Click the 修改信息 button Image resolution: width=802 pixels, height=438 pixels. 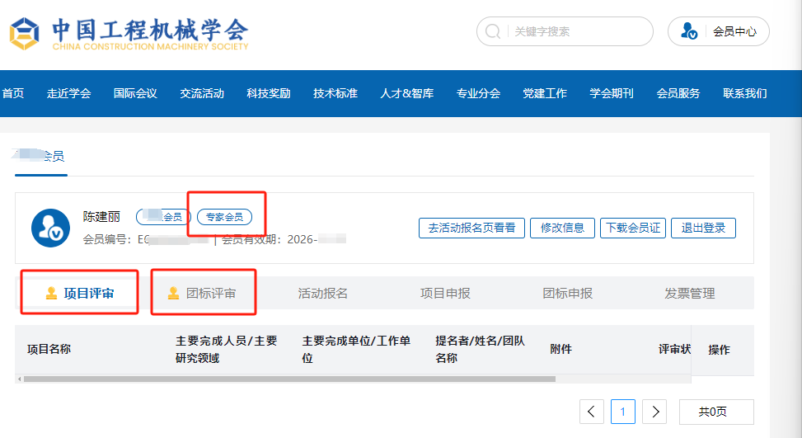tap(563, 228)
